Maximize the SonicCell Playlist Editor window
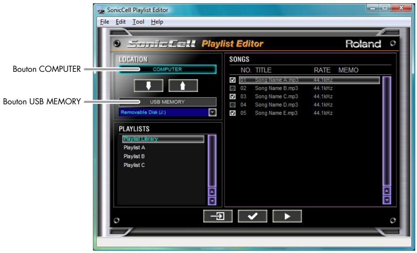Image resolution: width=417 pixels, height=253 pixels. [x=384, y=8]
